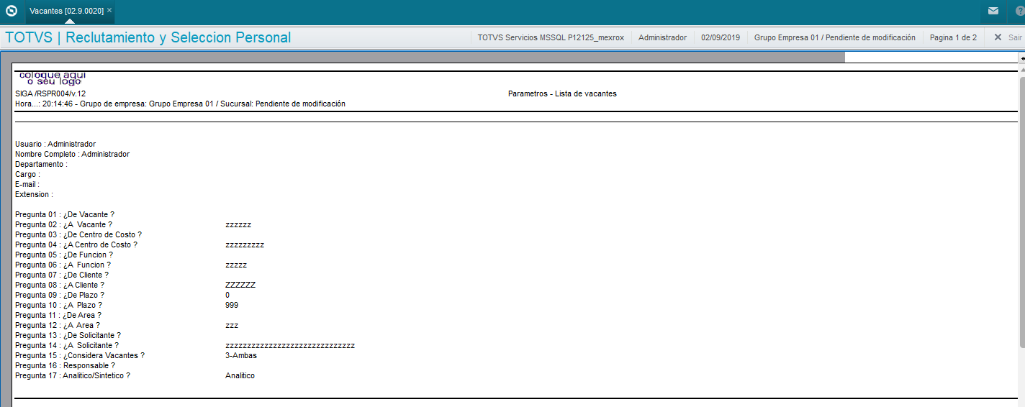
Task: Click the Cargo : line
Action: (x=27, y=175)
